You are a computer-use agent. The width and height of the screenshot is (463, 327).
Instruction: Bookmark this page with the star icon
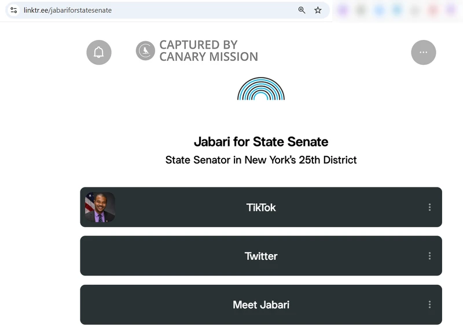tap(318, 10)
